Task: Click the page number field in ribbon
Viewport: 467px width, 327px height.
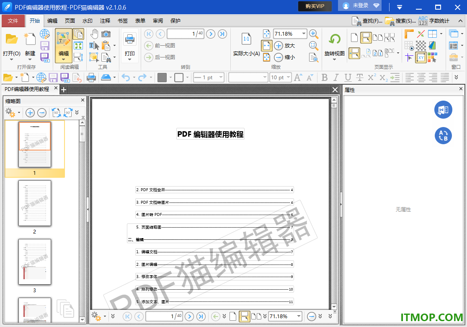Action: coord(185,34)
